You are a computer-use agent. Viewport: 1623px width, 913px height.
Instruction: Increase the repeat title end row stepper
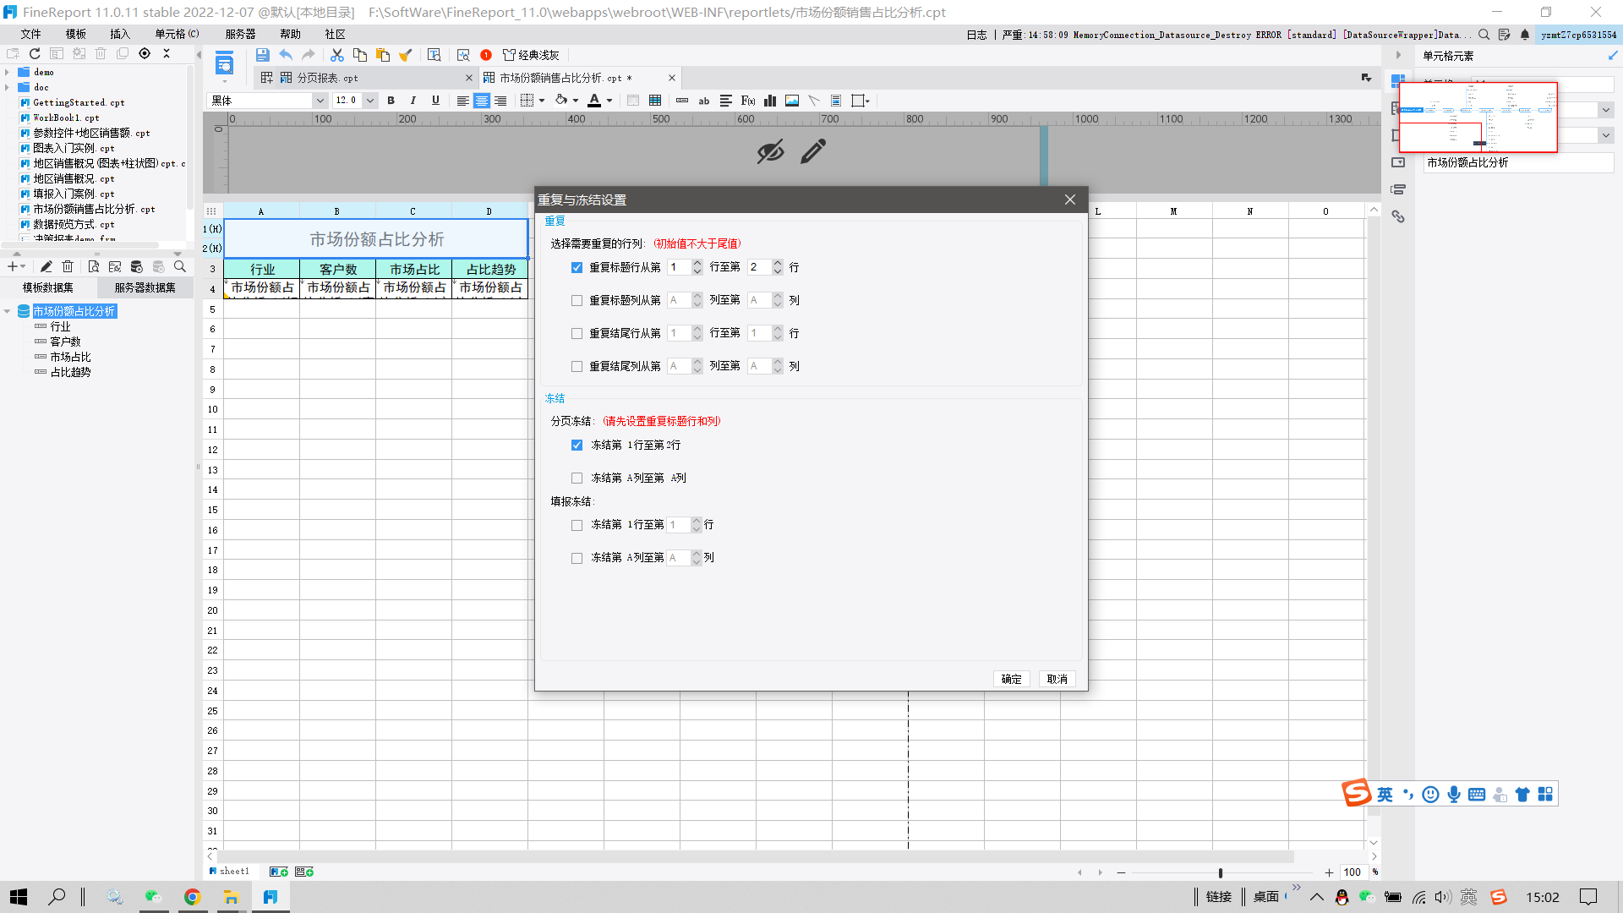click(x=778, y=263)
